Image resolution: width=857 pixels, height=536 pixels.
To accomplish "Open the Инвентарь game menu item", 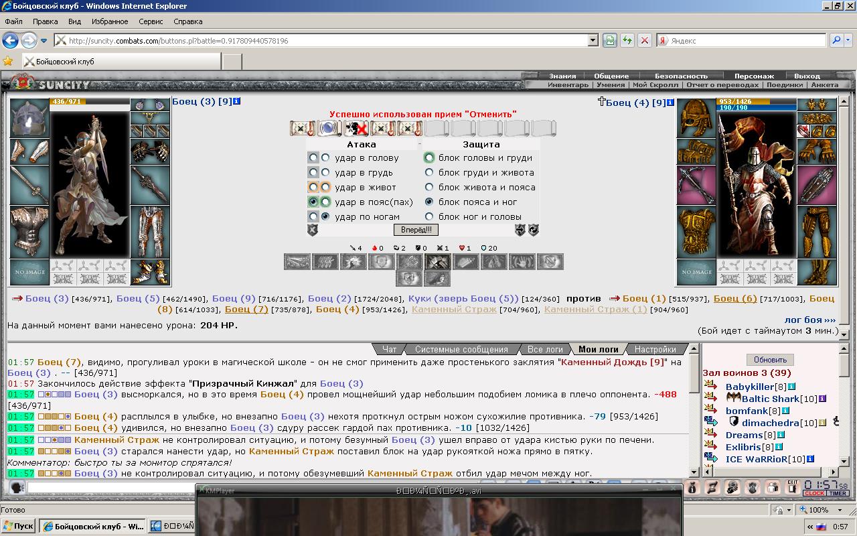I will pyautogui.click(x=568, y=85).
